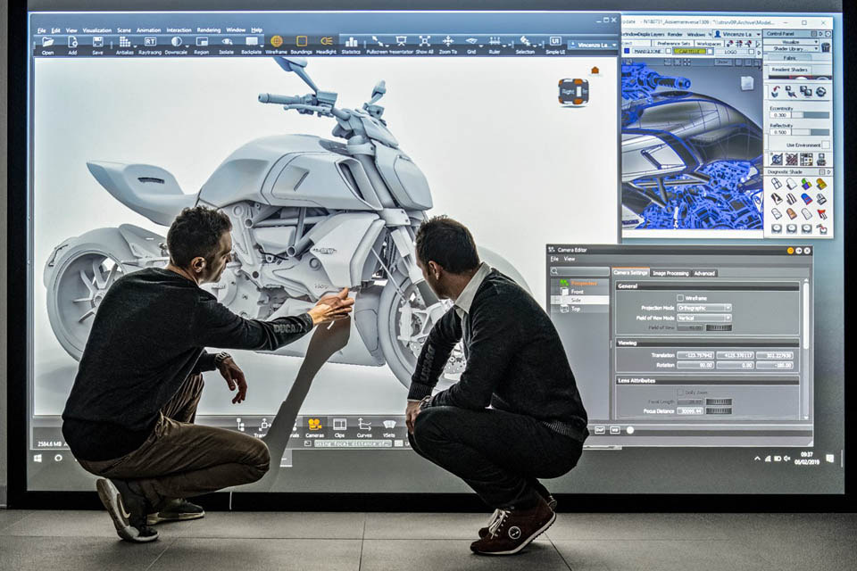Viewport: 857px width, 571px height.
Task: Click the Preference Sets button
Action: (673, 43)
